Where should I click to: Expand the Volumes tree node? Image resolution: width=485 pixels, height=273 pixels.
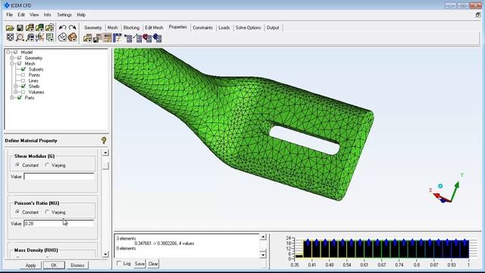pos(16,92)
